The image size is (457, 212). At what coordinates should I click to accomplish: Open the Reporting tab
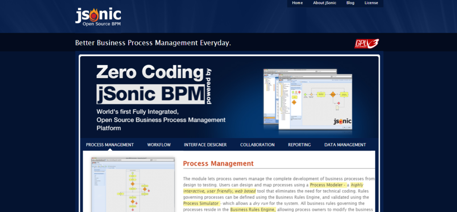tap(299, 145)
